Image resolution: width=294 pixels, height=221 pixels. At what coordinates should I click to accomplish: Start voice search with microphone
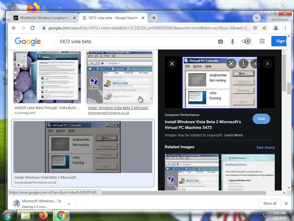233,41
